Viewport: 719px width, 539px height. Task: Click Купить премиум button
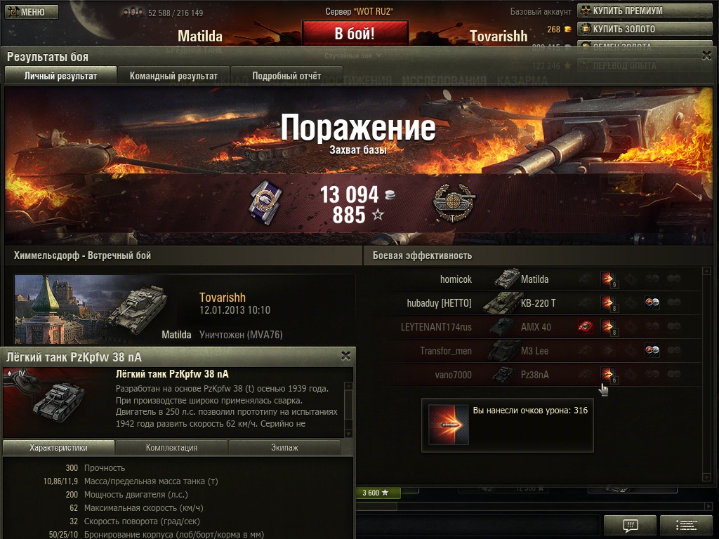(645, 11)
